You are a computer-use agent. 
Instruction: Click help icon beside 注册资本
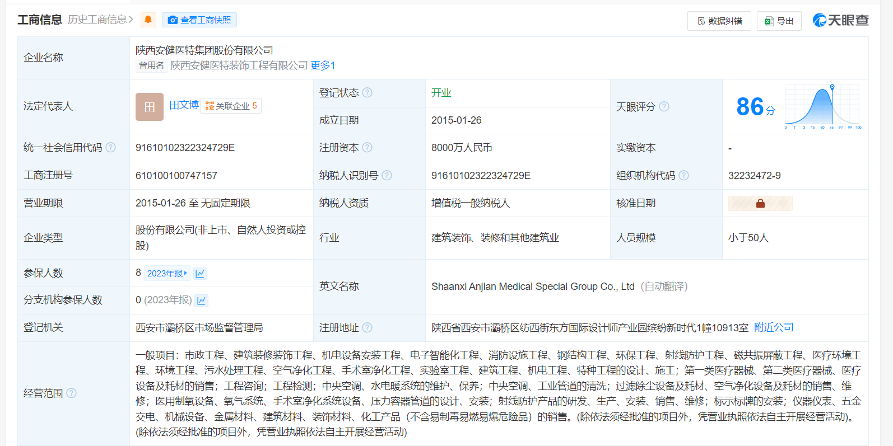coord(367,147)
